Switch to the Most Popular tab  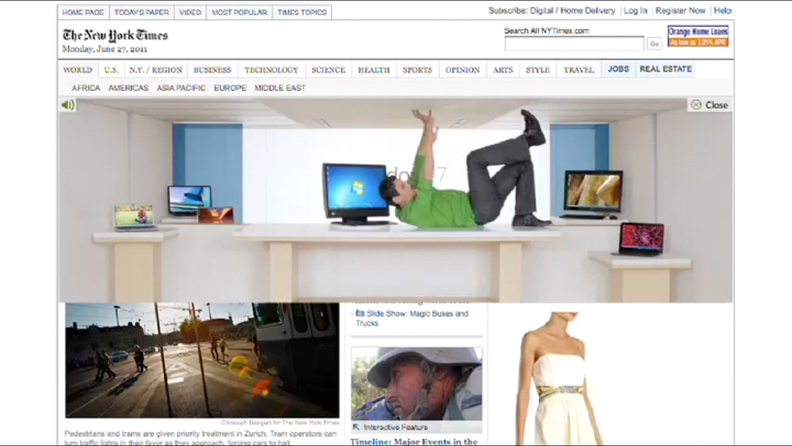(239, 12)
